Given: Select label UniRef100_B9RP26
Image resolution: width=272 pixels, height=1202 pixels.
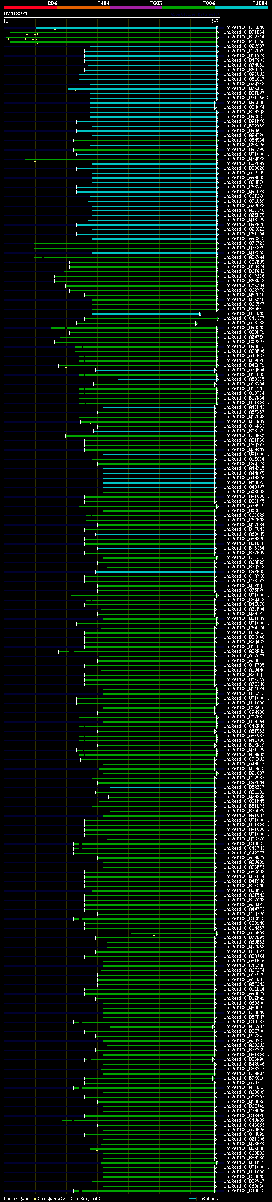Looking at the screenshot, I should click(x=244, y=225).
